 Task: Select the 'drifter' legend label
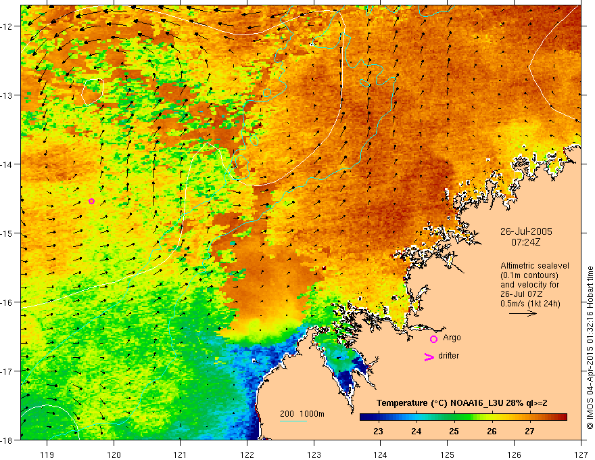[x=448, y=356]
